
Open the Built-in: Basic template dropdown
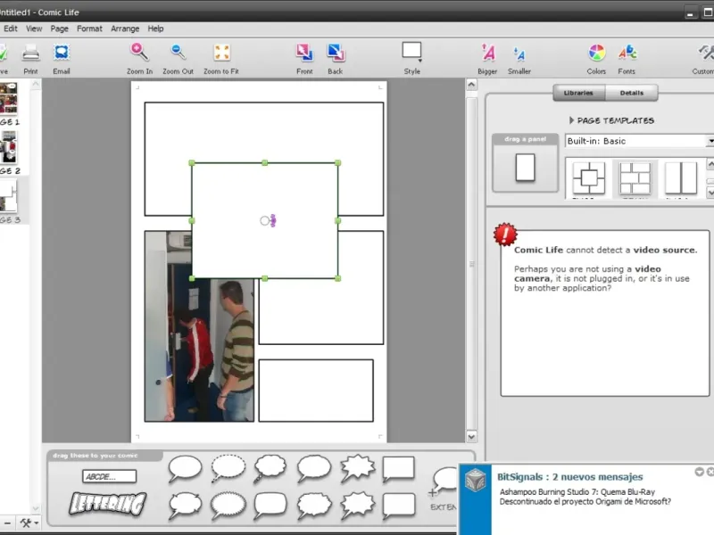pyautogui.click(x=640, y=141)
